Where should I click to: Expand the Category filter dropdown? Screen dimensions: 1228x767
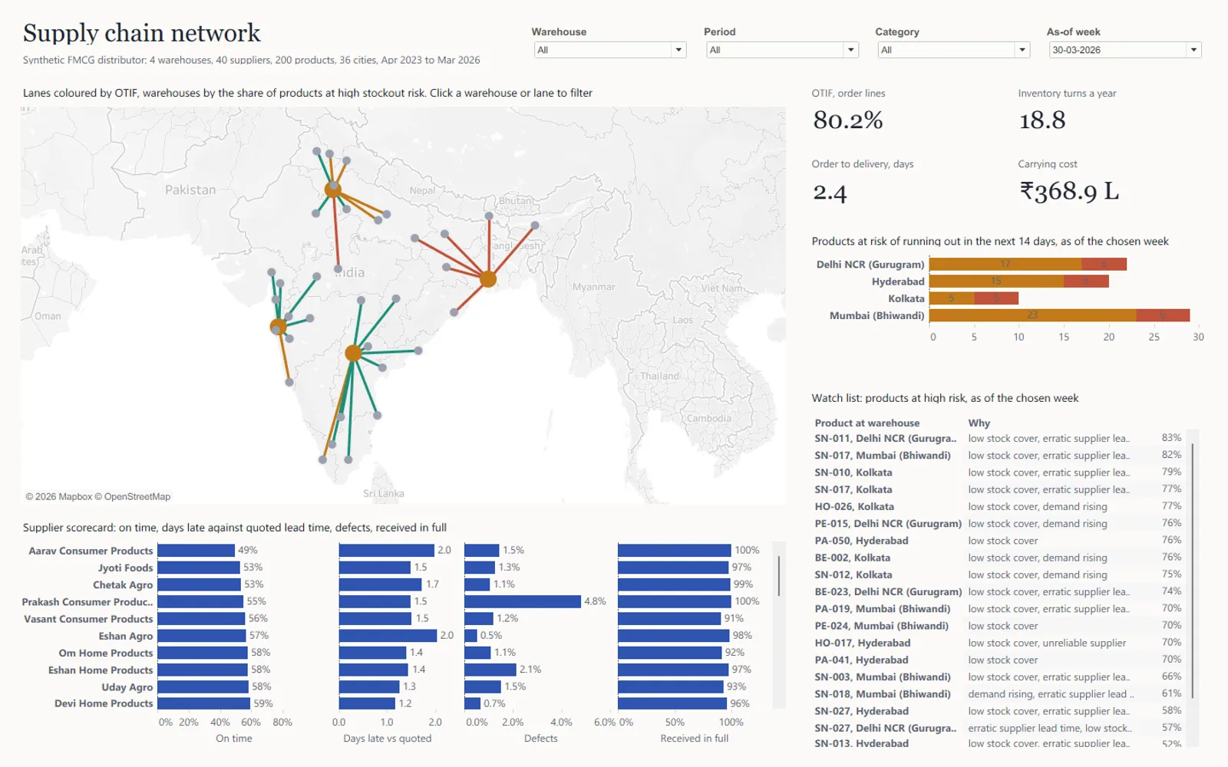pos(953,50)
